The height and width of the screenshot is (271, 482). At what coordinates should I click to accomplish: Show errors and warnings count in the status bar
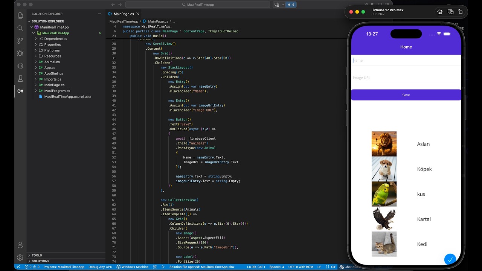tap(32, 267)
